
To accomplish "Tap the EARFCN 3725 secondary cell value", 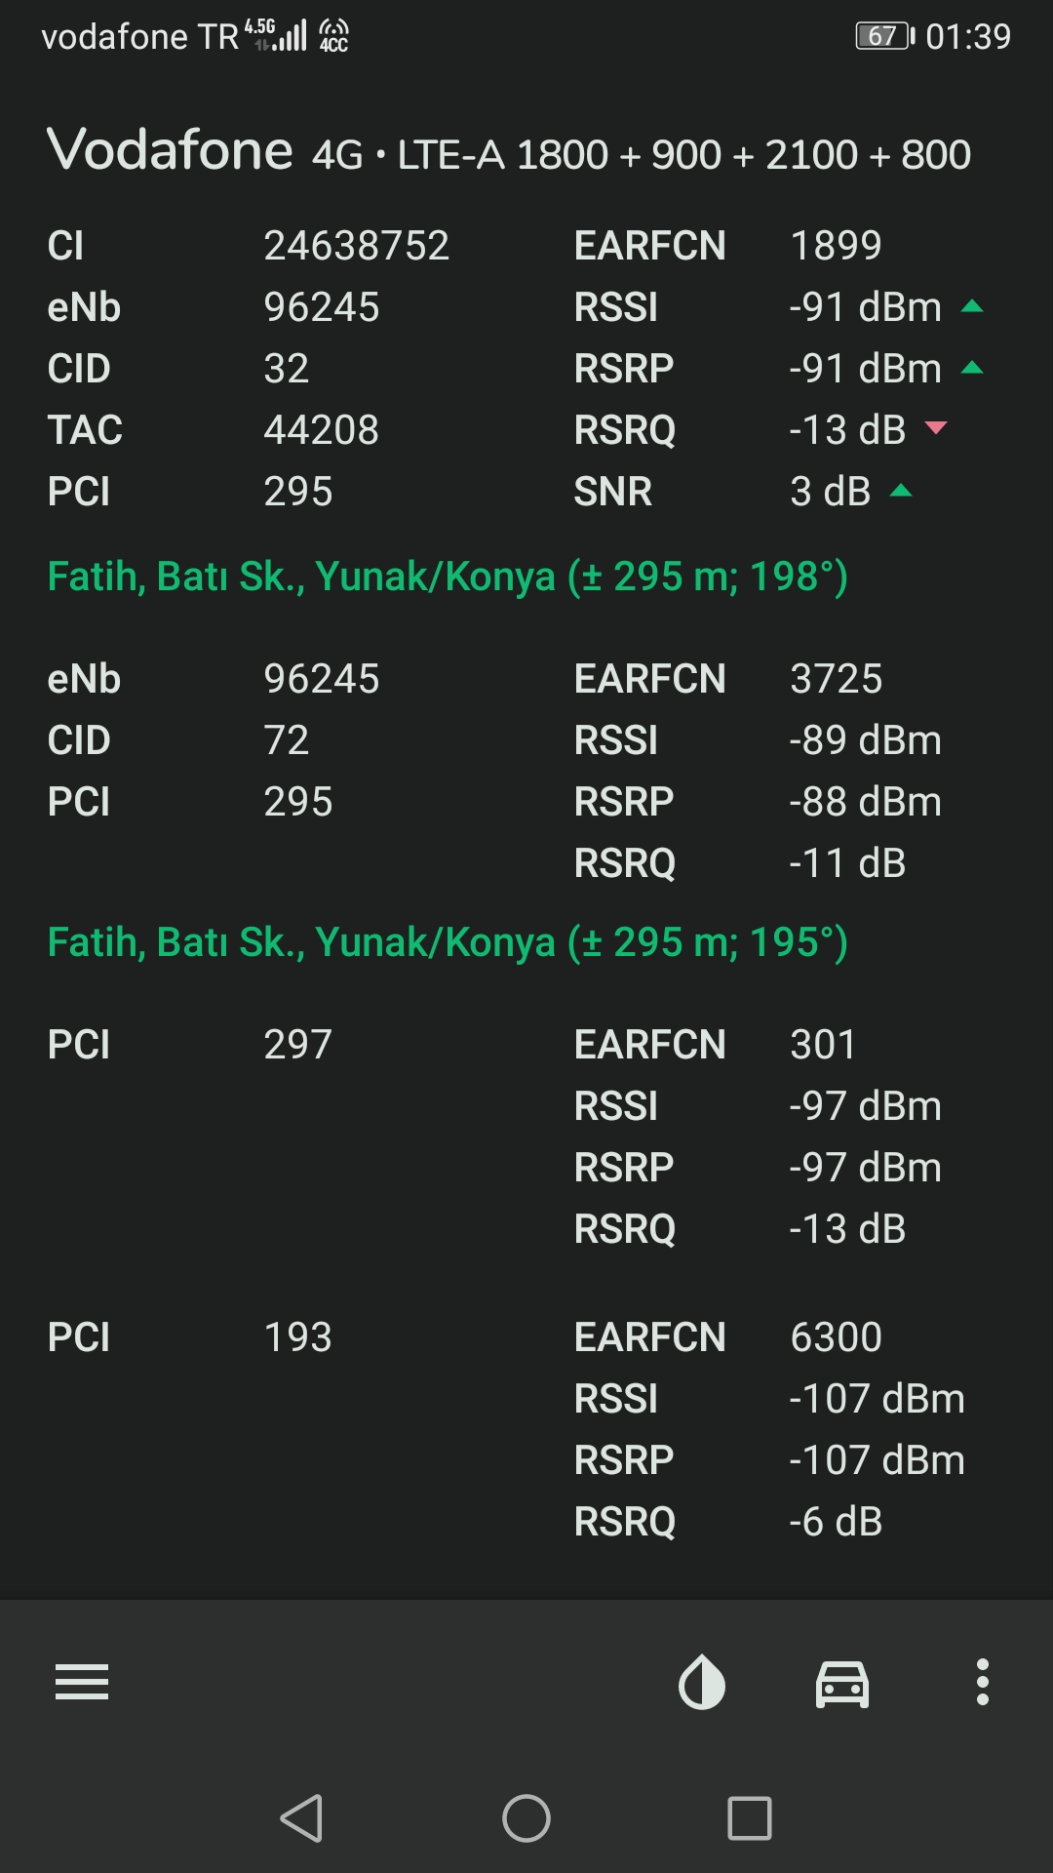I will pyautogui.click(x=837, y=679).
